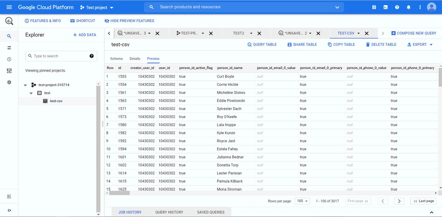Click the BigQuery logo icon
Image resolution: width=442 pixels, height=217 pixels.
point(9,21)
